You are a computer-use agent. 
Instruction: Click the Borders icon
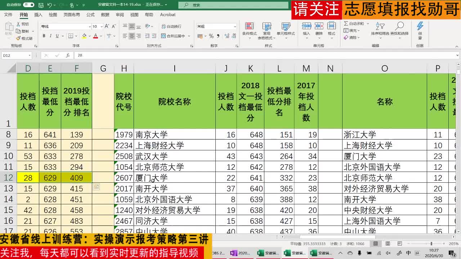pos(71,36)
